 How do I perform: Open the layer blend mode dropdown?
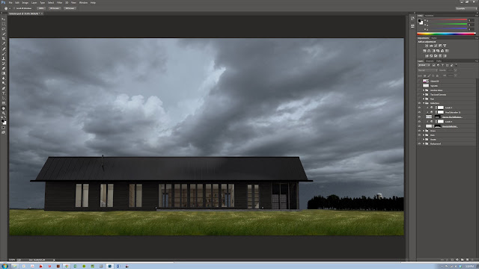click(427, 70)
